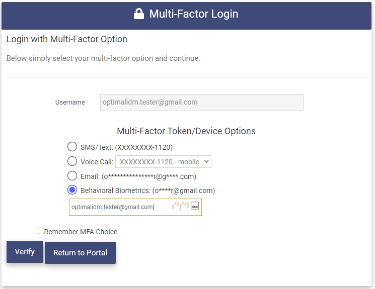Open the Voice Call phone number dropdown
The image size is (375, 289).
(x=163, y=162)
